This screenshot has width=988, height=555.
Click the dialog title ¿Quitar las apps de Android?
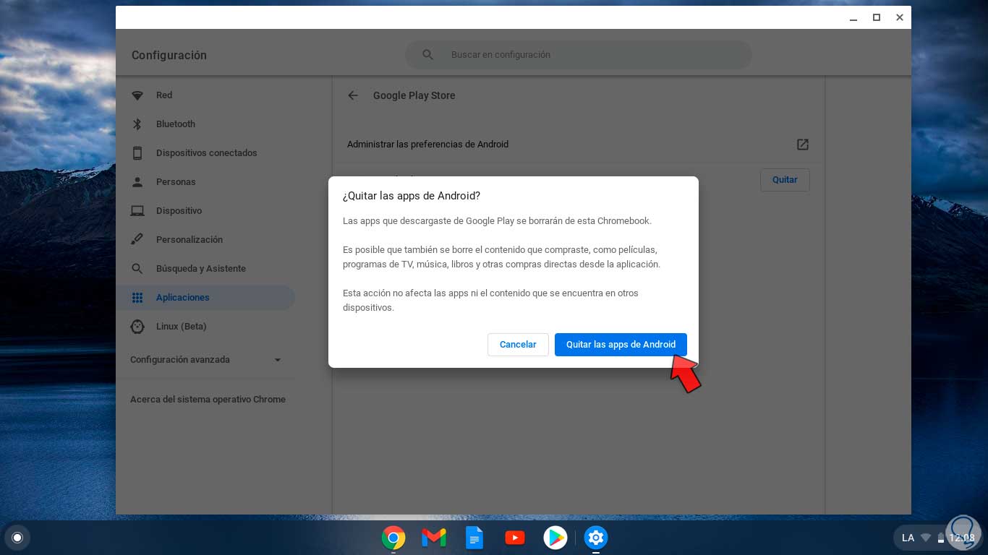coord(412,196)
